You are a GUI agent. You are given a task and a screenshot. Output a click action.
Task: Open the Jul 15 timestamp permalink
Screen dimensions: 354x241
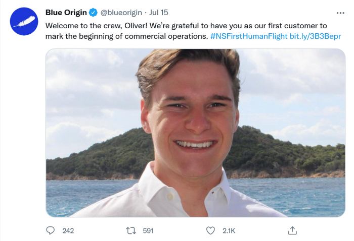click(159, 12)
